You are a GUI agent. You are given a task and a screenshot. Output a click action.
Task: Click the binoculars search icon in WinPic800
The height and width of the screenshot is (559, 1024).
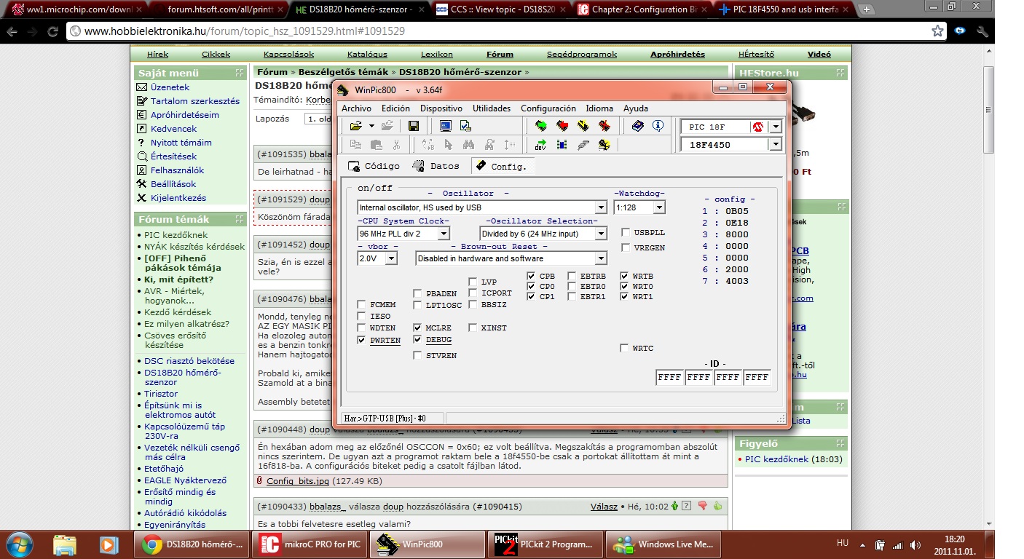[x=468, y=145]
